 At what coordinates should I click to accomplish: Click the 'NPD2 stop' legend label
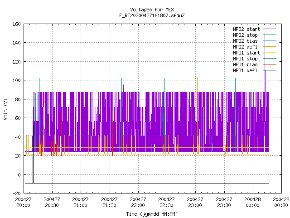coord(245,35)
